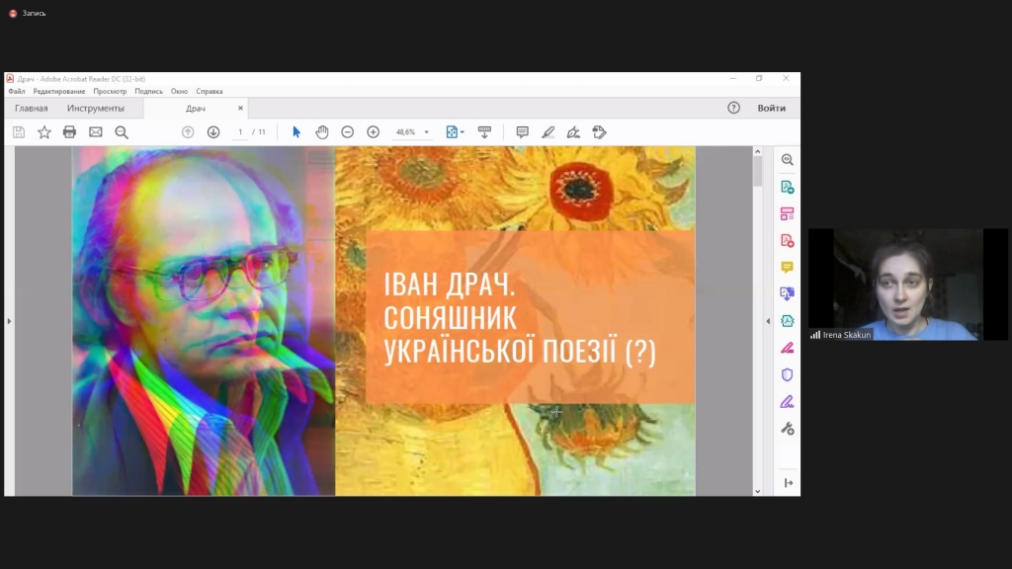
Task: Click the vertical scrollbar up arrow
Action: tap(758, 151)
